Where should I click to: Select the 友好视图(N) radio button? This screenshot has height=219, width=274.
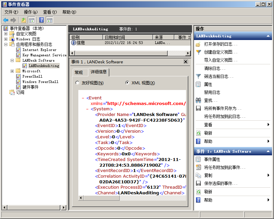pyautogui.click(x=77, y=83)
